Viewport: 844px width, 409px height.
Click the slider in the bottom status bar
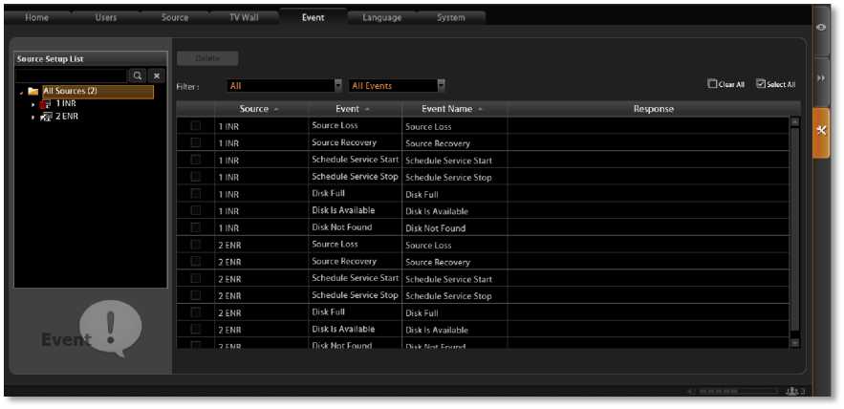[731, 392]
